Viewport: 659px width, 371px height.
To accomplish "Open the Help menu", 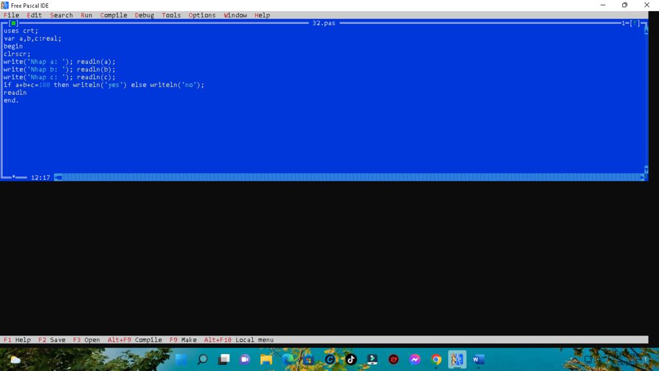I will pyautogui.click(x=262, y=15).
